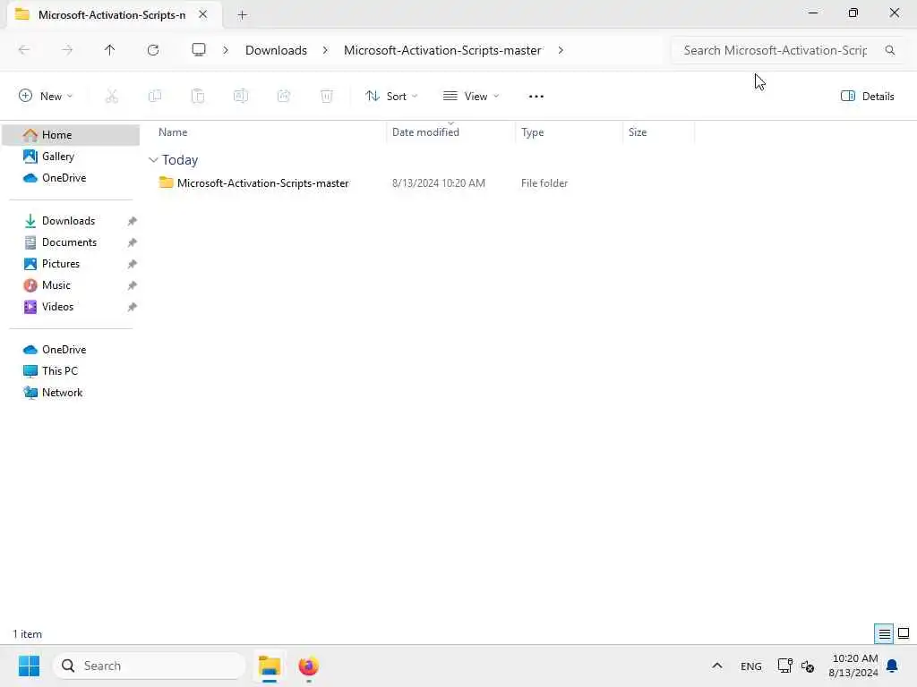Open the View dropdown
917x687 pixels.
click(471, 96)
